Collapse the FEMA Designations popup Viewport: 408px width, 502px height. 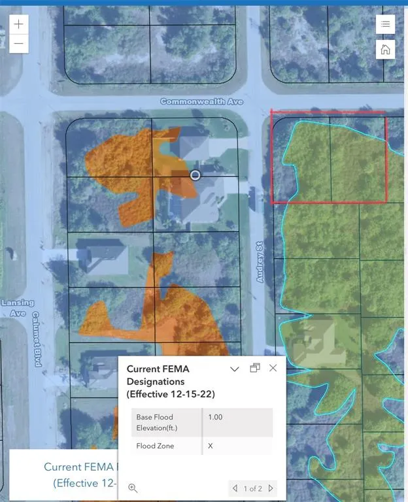[235, 369]
